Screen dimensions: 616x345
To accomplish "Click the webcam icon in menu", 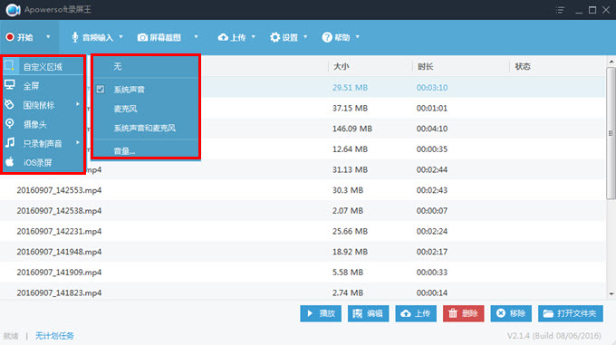I will coord(10,124).
